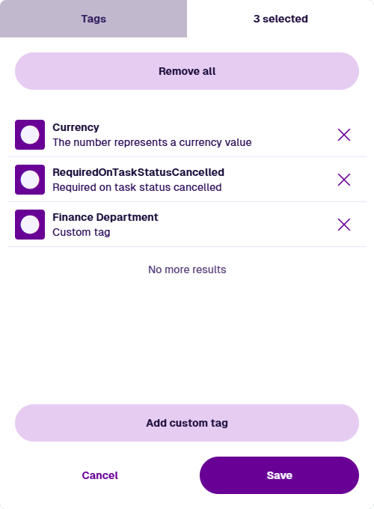Click blank list area under No more results
Viewport: 374px width, 509px height.
[187, 338]
